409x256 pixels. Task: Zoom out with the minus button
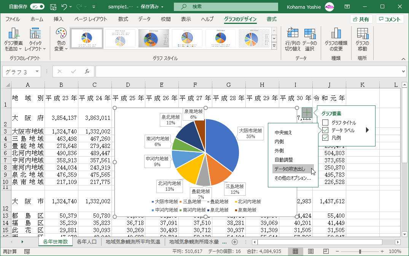(337, 251)
